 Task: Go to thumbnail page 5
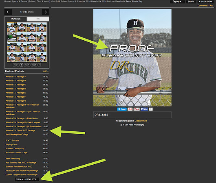pos(32,65)
